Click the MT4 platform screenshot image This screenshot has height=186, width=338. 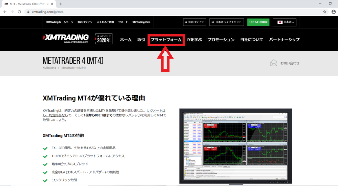pyautogui.click(x=235, y=146)
